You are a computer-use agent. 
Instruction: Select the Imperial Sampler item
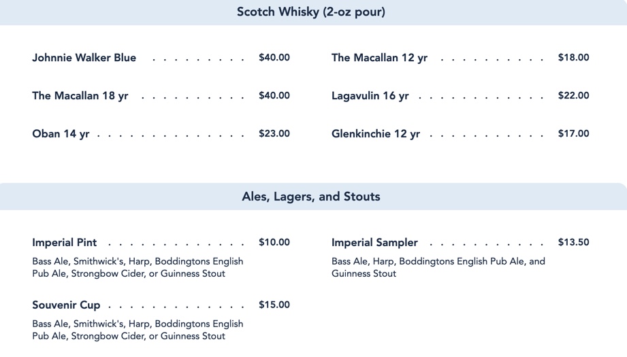[374, 243]
